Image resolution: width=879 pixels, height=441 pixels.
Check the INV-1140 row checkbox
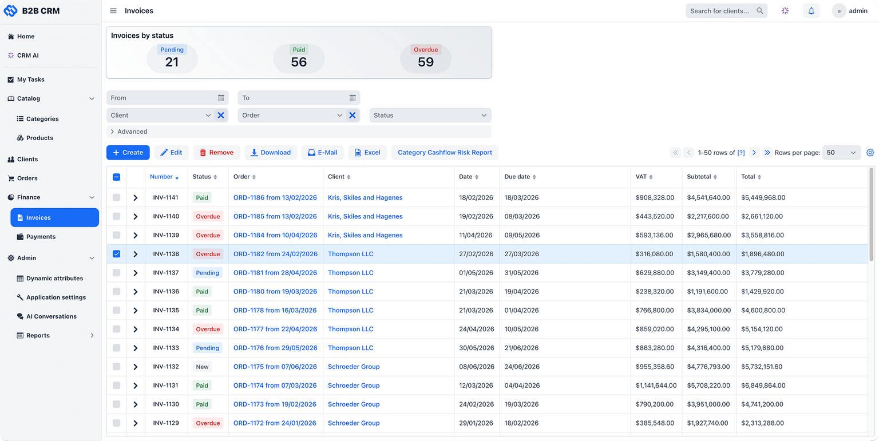click(117, 216)
